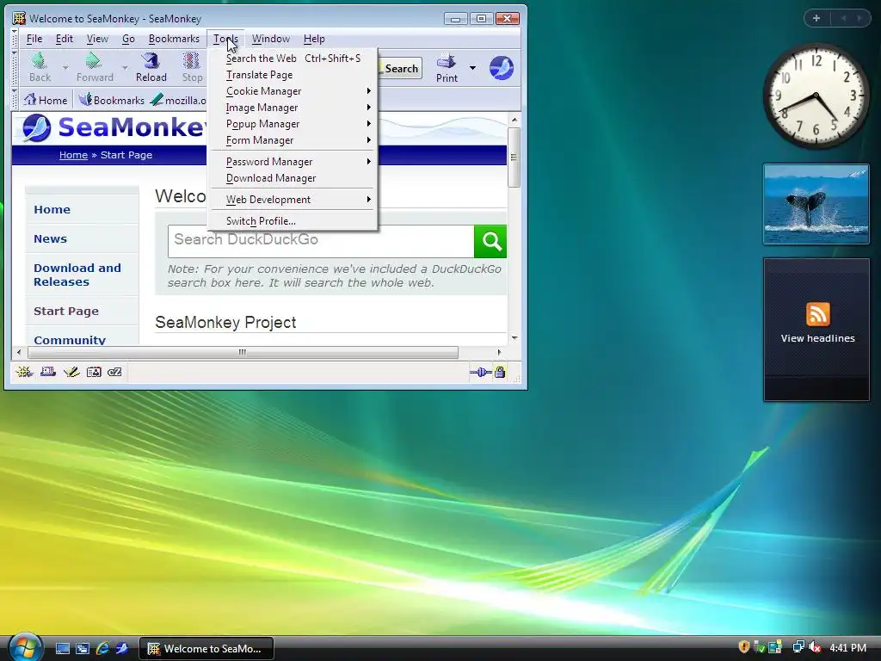The image size is (881, 661).
Task: Click the vertical scrollbar thumb
Action: pos(514,158)
